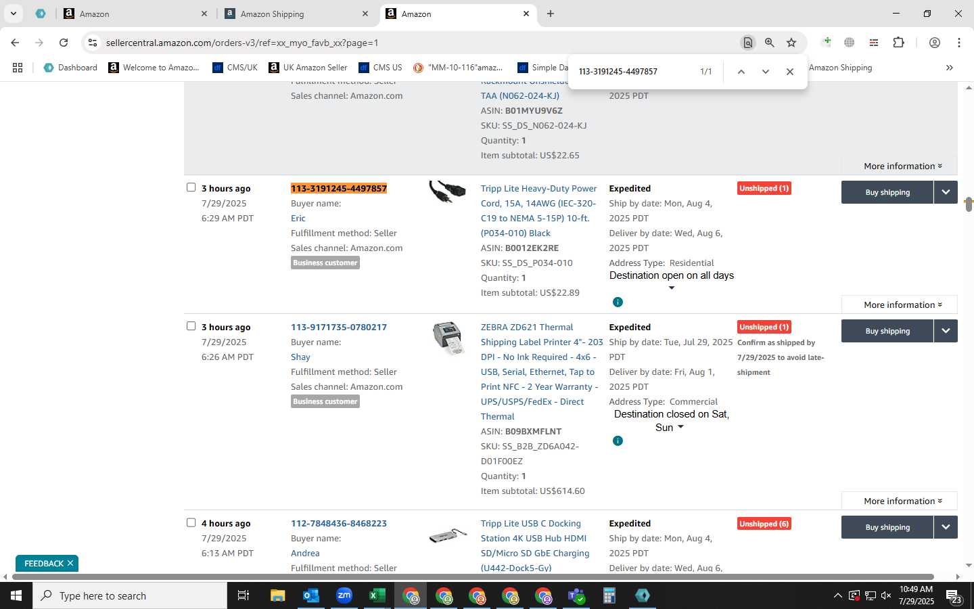Open Chrome three-dot menu

coord(959,43)
